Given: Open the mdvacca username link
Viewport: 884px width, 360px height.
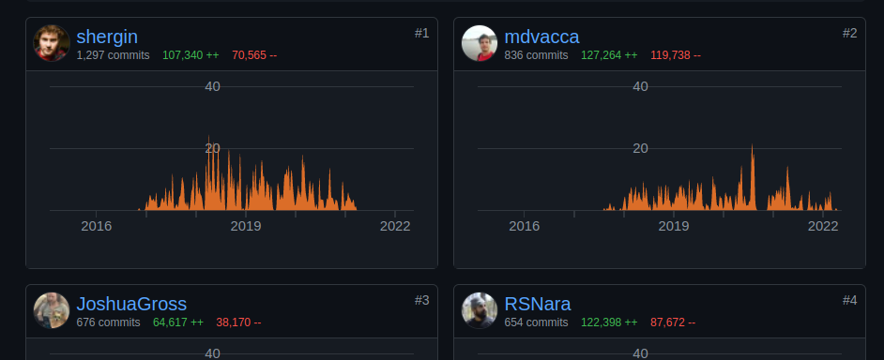Looking at the screenshot, I should [x=541, y=37].
